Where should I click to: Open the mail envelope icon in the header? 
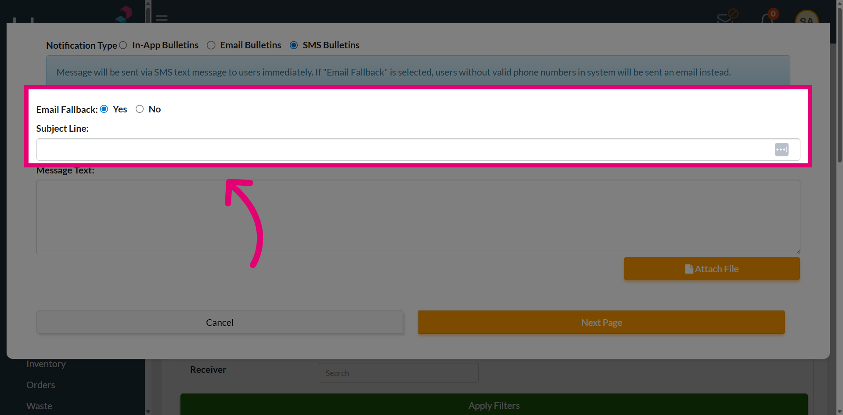tap(725, 18)
